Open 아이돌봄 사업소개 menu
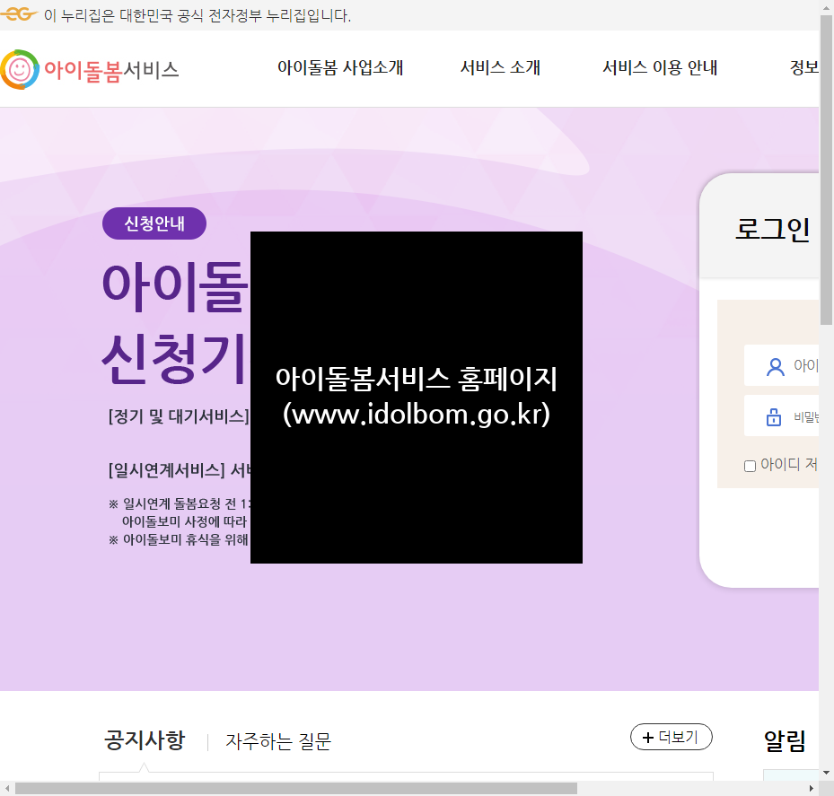The height and width of the screenshot is (796, 834). coord(340,67)
